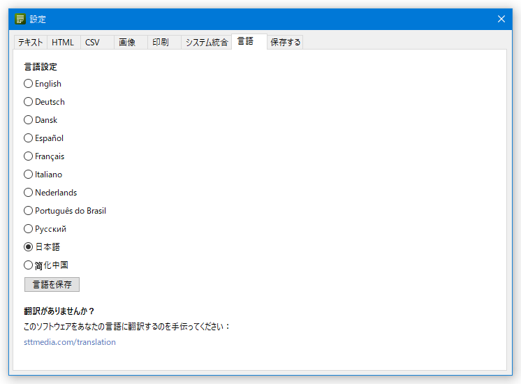Open the sttmedia.com/translation link

pos(70,342)
